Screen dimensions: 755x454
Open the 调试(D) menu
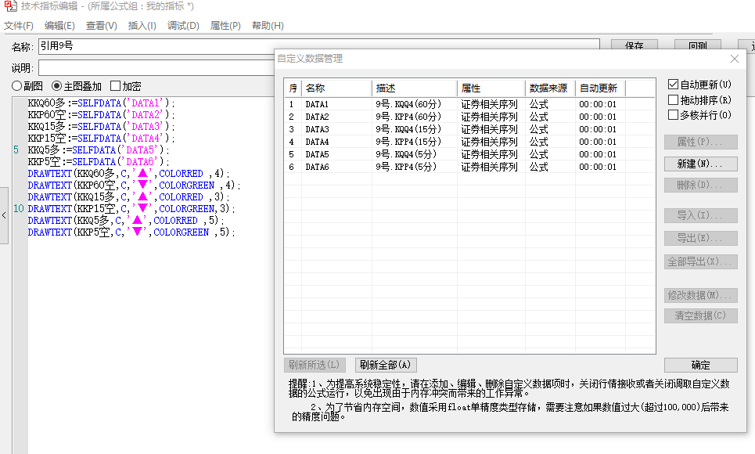(183, 26)
